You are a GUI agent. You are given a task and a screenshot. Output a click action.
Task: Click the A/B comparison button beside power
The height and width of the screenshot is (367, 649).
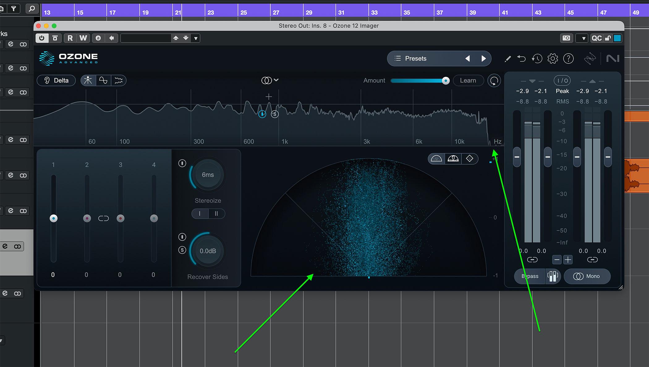click(55, 38)
